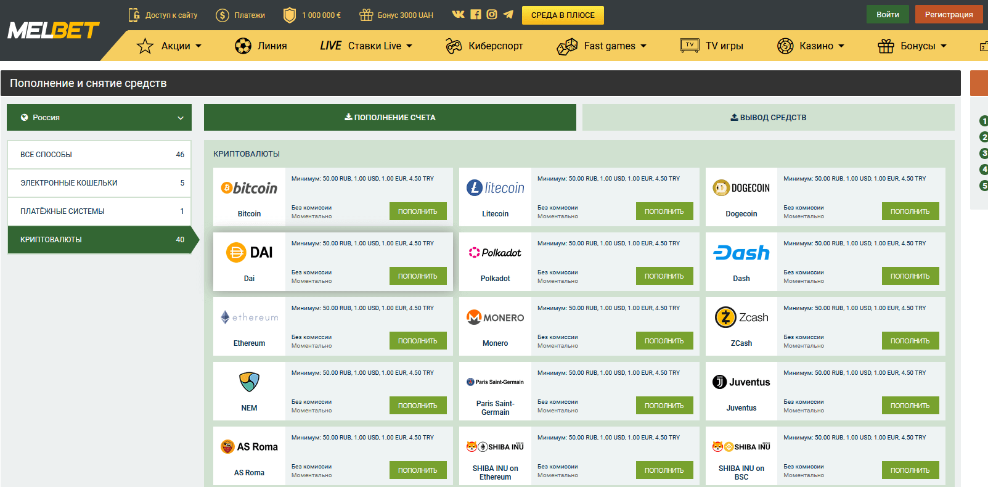Open LIVE Ставки Live section
Image resolution: width=988 pixels, height=487 pixels.
366,46
